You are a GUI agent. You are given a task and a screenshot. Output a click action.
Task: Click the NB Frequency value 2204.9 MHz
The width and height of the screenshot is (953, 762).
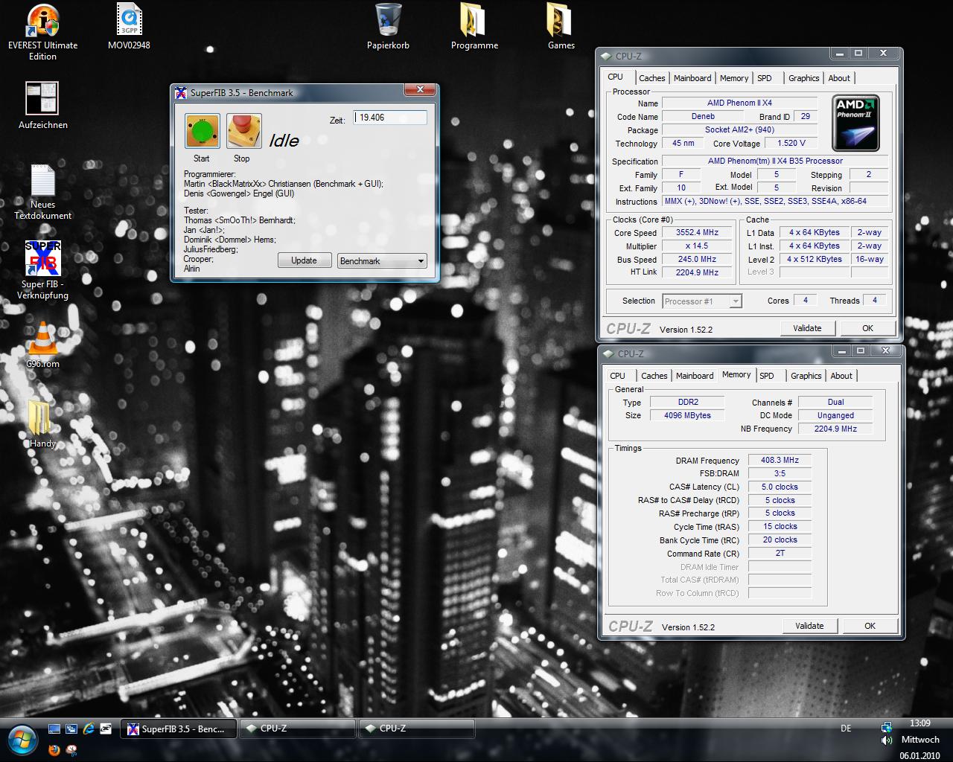835,429
